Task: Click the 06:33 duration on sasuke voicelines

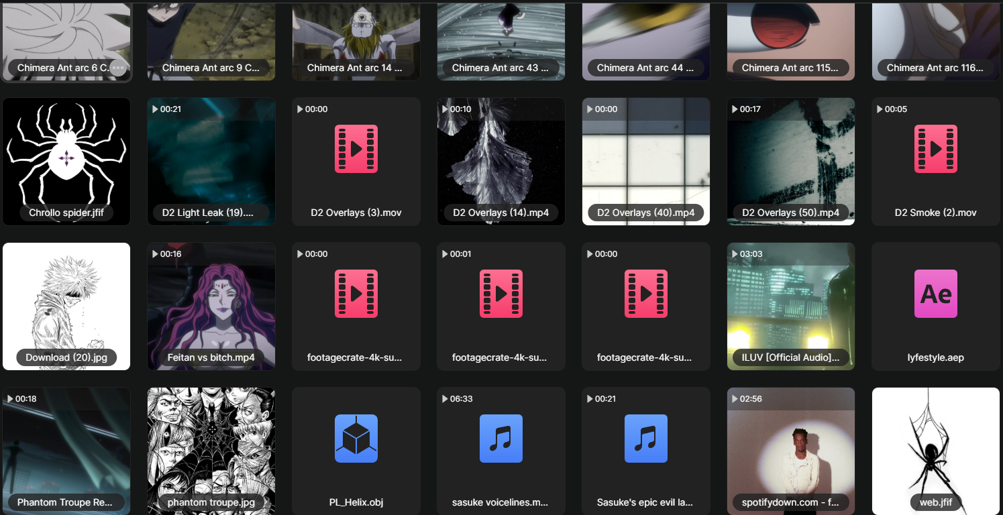Action: pos(462,399)
